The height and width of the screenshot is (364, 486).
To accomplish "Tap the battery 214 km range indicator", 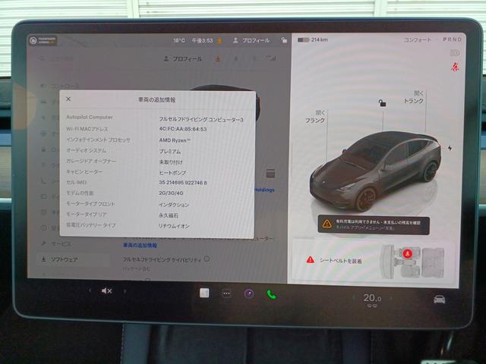I will (x=312, y=39).
